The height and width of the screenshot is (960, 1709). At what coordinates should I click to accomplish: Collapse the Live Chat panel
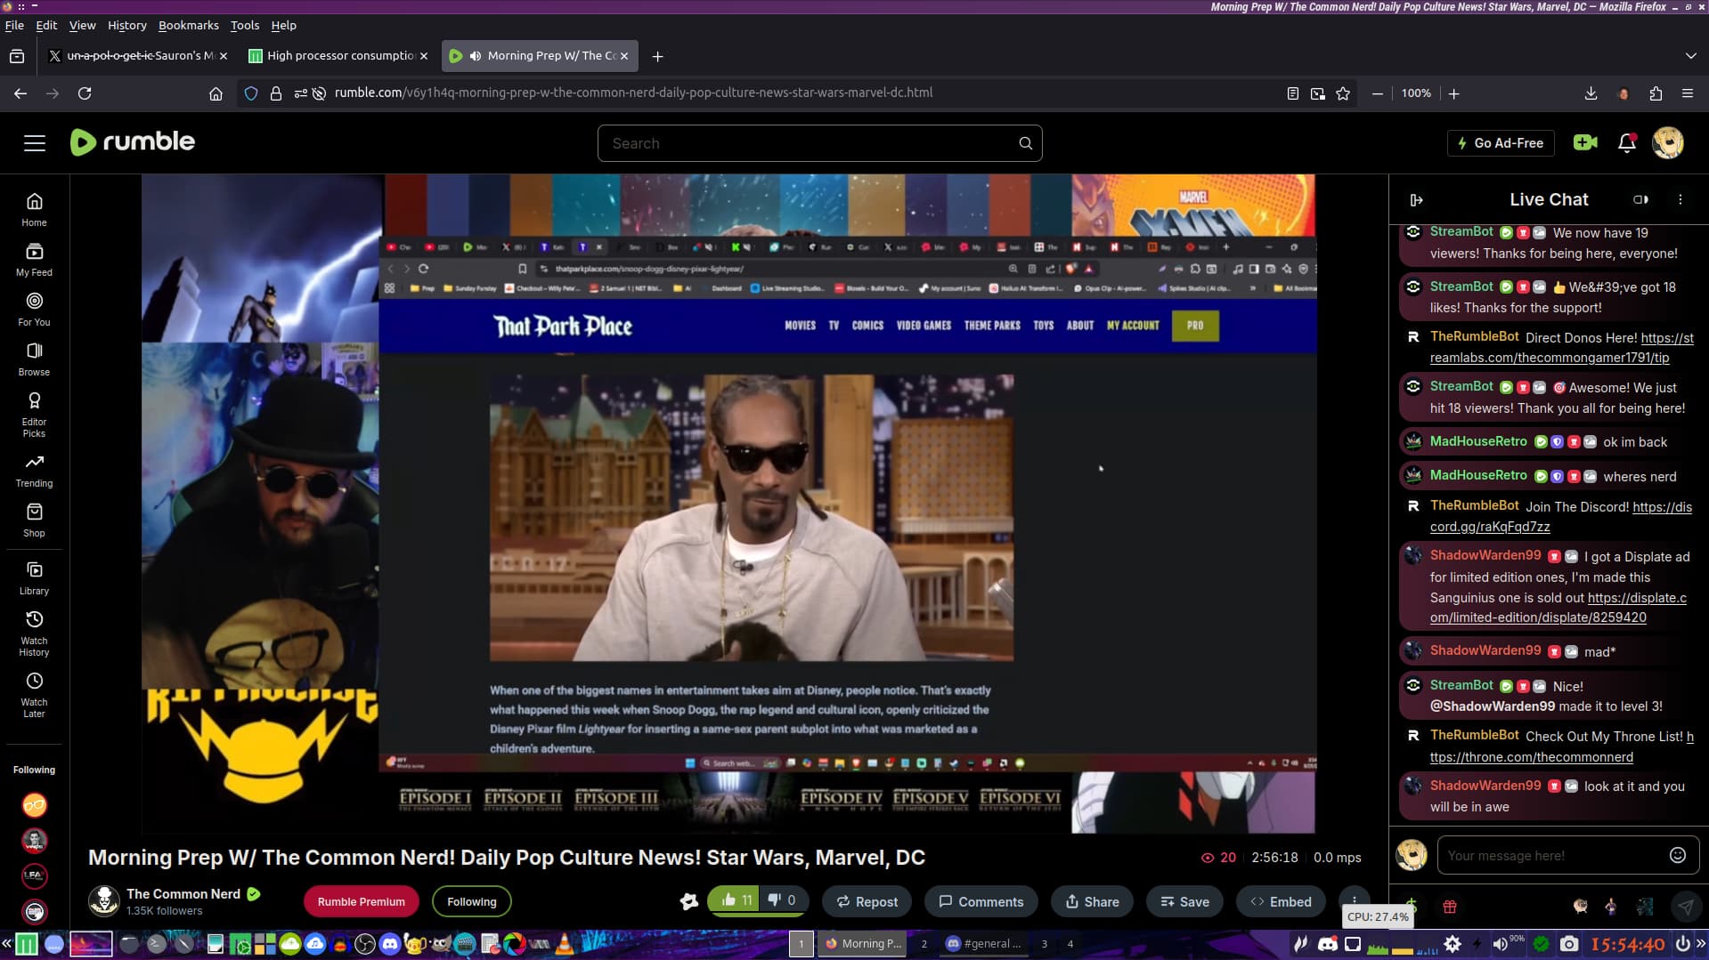(1416, 200)
